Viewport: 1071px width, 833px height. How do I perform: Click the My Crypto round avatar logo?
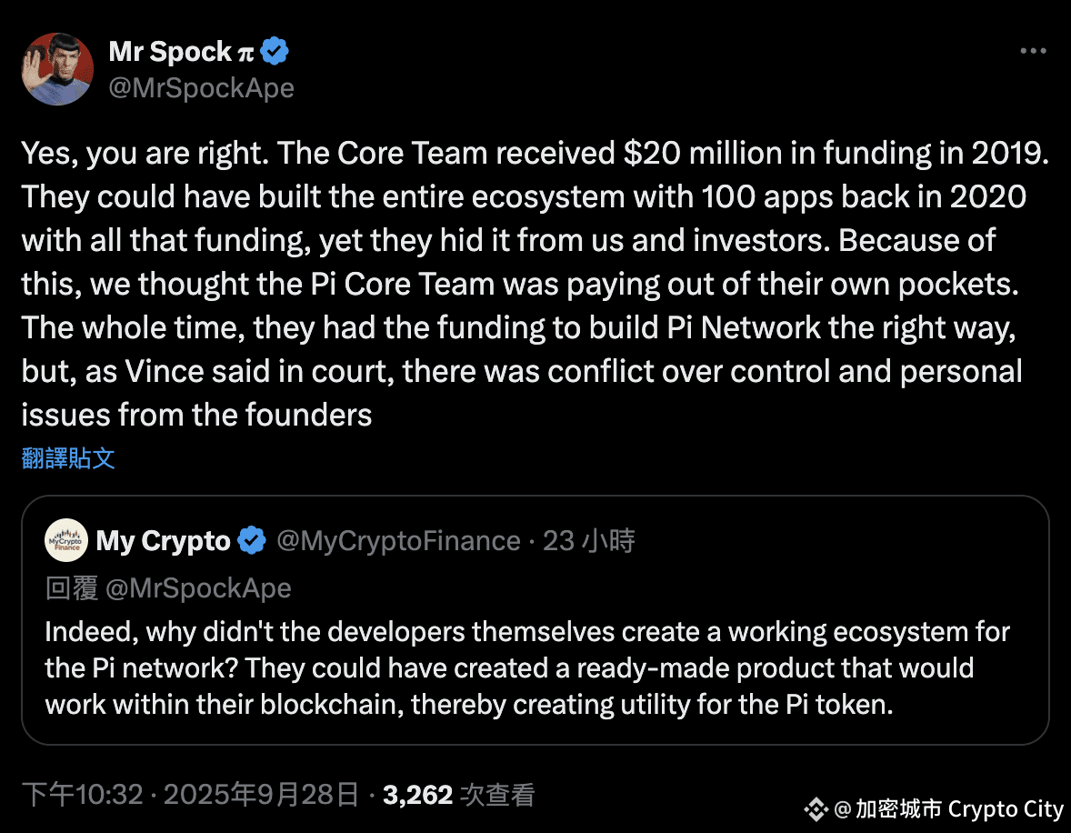point(65,541)
